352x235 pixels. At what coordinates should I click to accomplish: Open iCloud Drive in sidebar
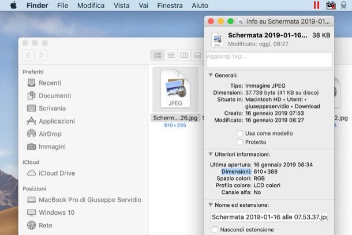click(x=51, y=173)
